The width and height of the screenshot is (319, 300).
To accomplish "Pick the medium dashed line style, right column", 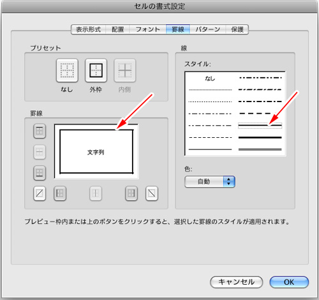I will point(260,114).
